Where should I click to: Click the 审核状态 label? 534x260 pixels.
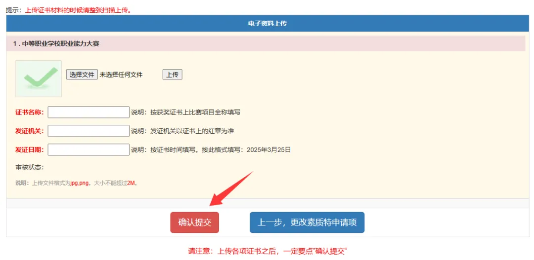(x=30, y=167)
